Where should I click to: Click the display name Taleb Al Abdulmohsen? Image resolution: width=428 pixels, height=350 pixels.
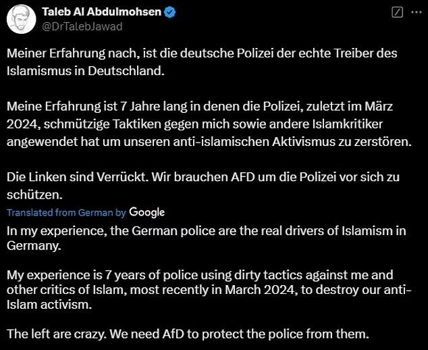pyautogui.click(x=101, y=12)
